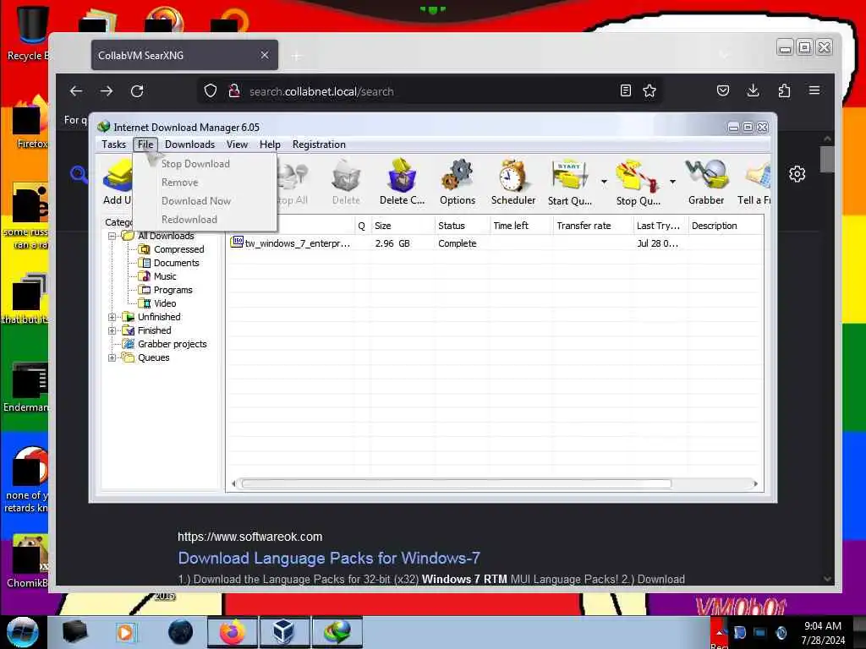Open Firefox hamburger application menu
866x649 pixels.
(814, 90)
